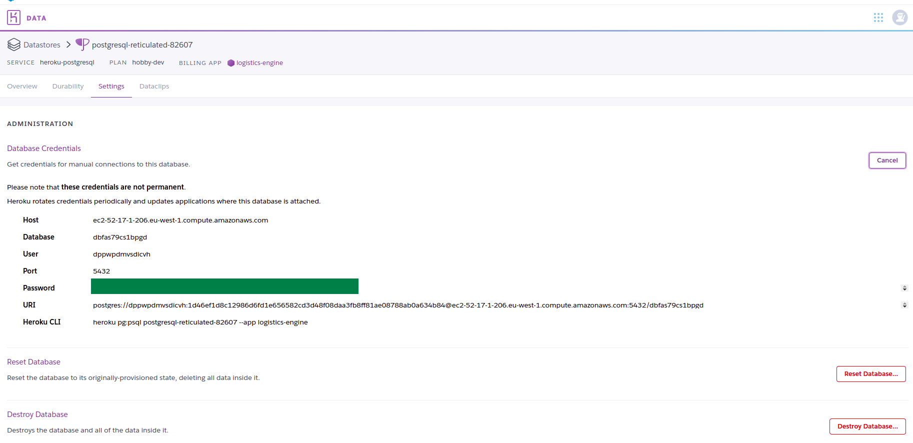Go back to Datastores breadcrumb
The width and height of the screenshot is (913, 443).
[42, 45]
